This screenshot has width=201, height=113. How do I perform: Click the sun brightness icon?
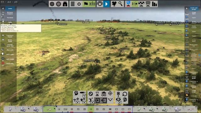(100, 4)
